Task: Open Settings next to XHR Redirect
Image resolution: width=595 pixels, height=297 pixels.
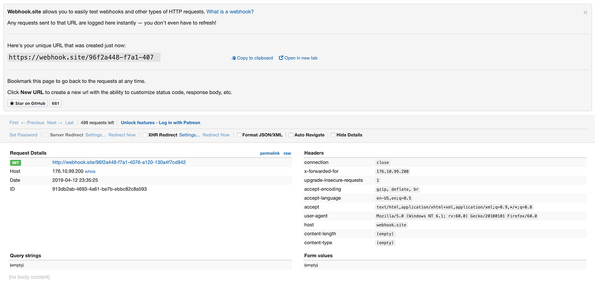Action: (189, 135)
